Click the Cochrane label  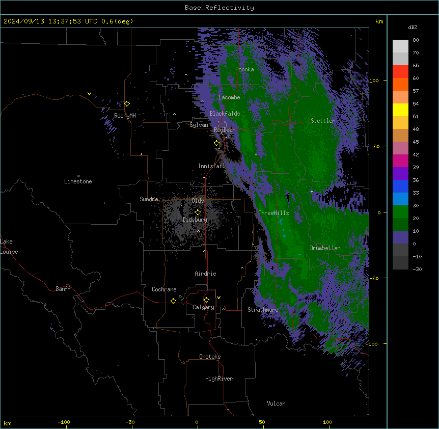click(x=164, y=289)
